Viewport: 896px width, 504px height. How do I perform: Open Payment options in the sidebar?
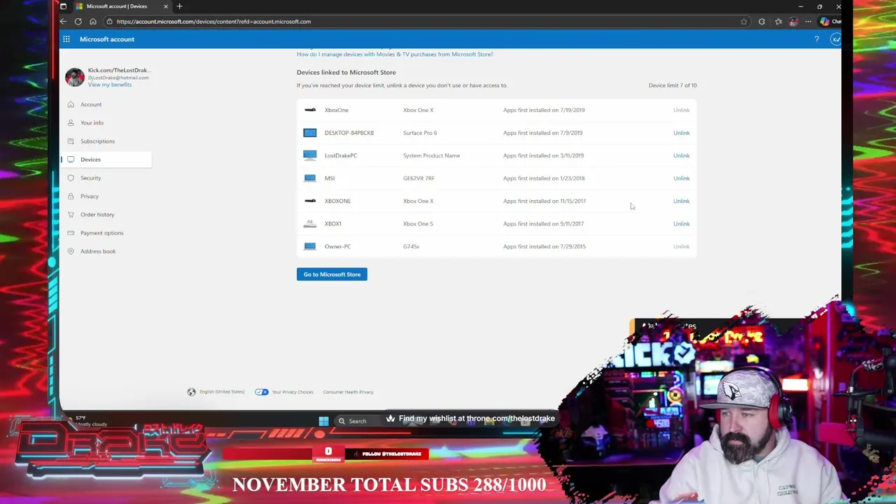(x=101, y=232)
